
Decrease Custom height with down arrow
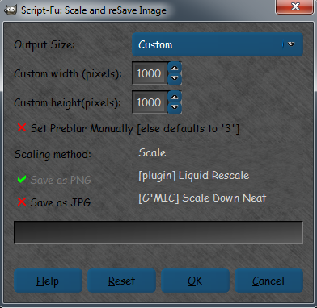coord(175,108)
